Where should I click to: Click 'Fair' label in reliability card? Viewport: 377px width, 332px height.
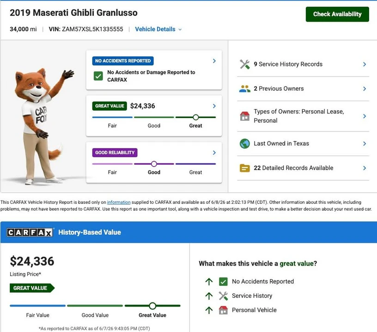coord(112,172)
